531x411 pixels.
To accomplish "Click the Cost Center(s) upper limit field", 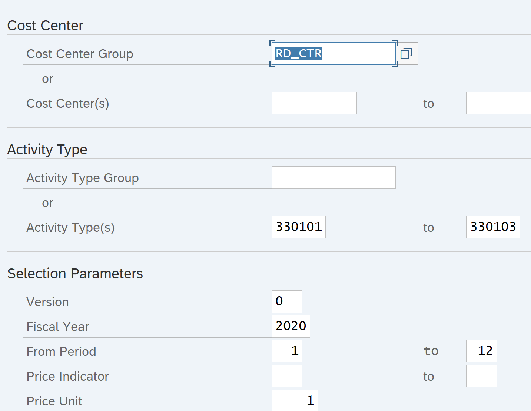I will [498, 103].
